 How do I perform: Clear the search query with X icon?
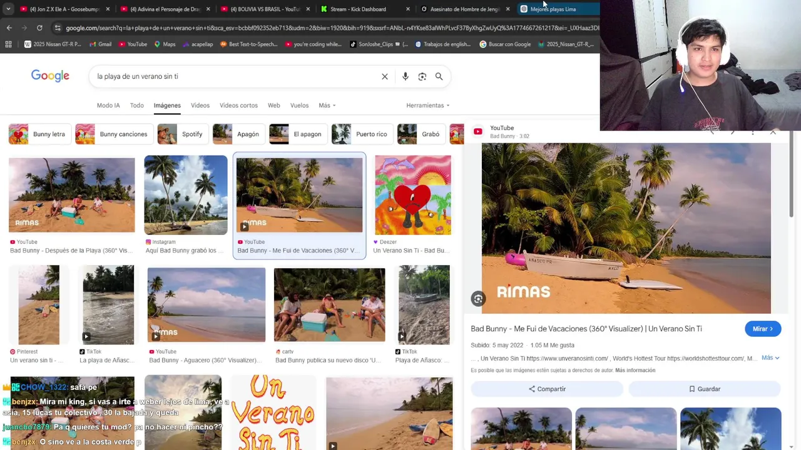pyautogui.click(x=385, y=76)
